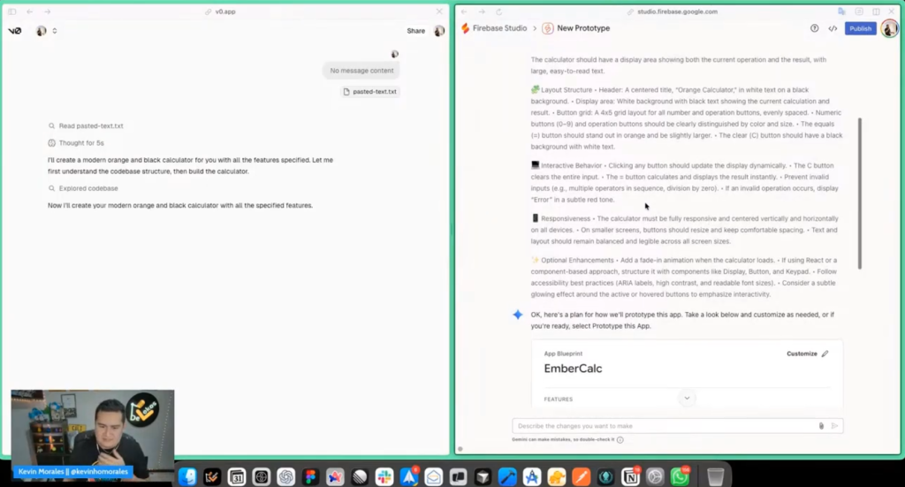Screen dimensions: 905x487
Task: Click the attachment icon in the prompt box
Action: (x=821, y=426)
